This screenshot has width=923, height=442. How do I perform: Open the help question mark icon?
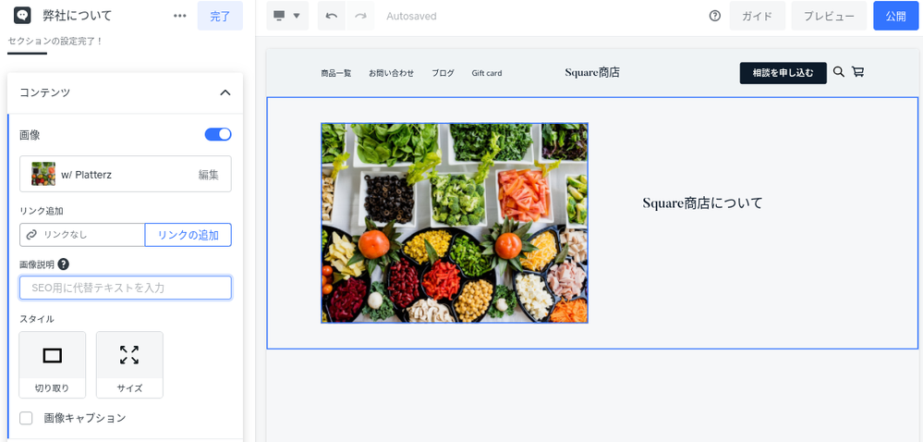pyautogui.click(x=714, y=16)
